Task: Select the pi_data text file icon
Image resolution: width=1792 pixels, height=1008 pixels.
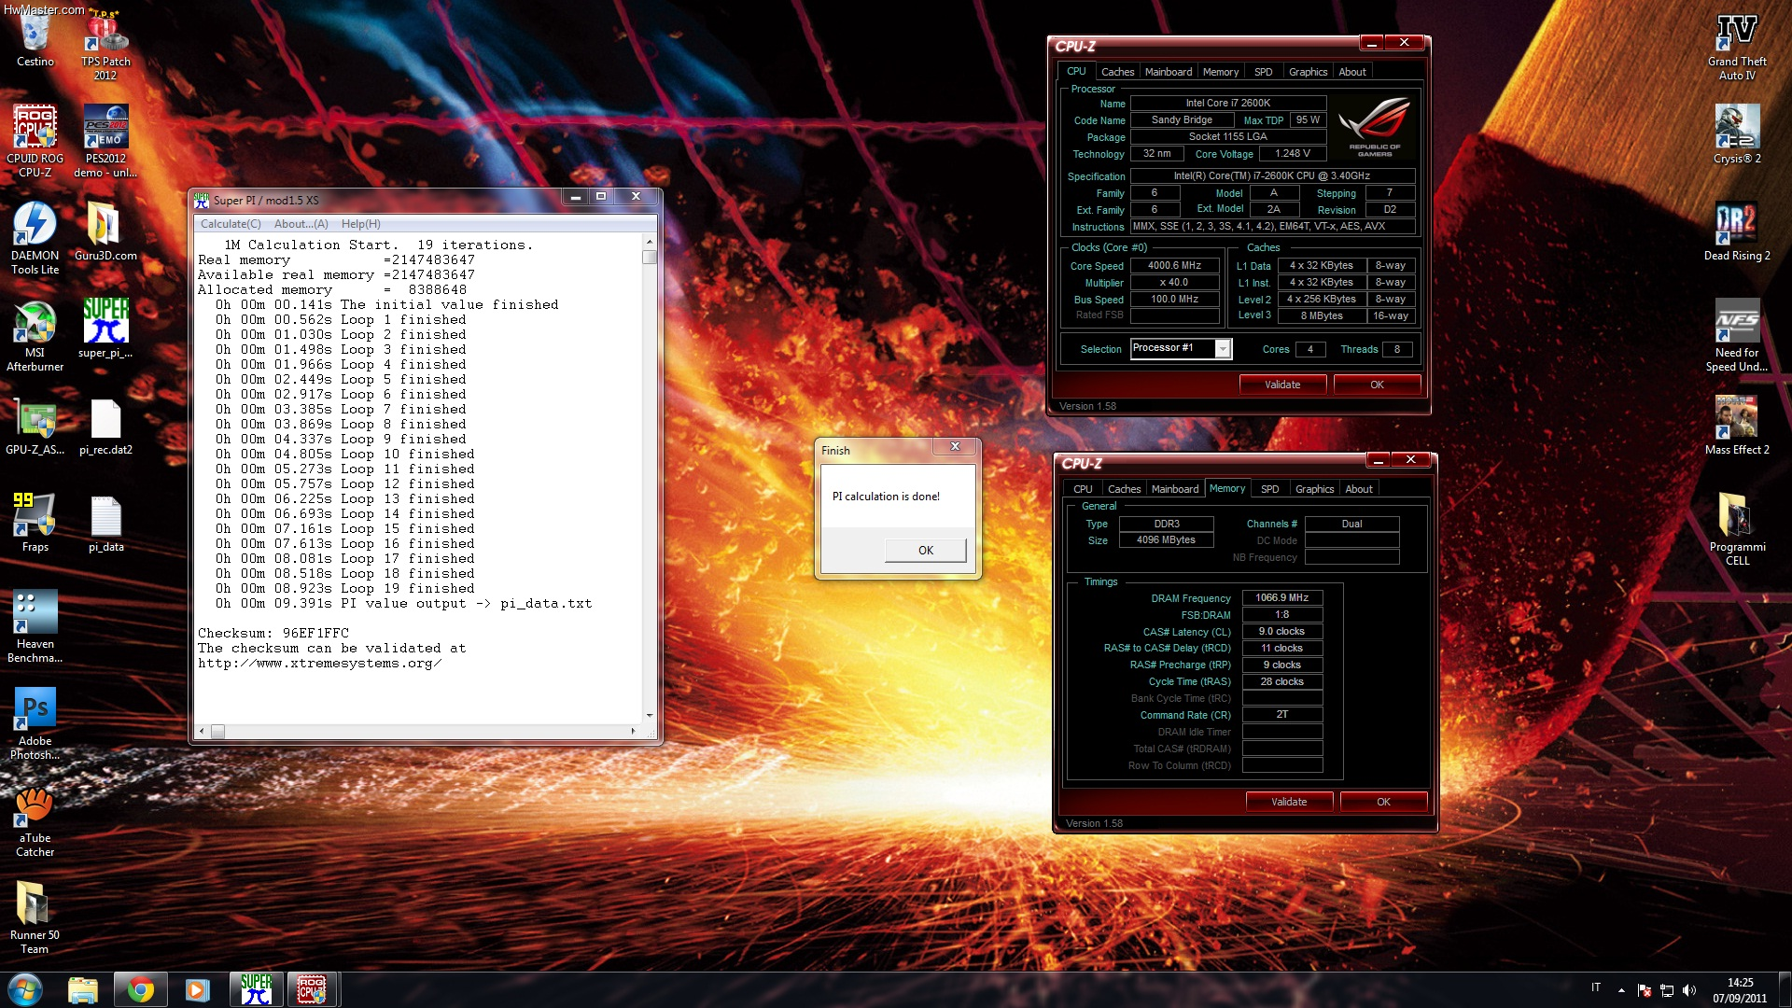Action: tap(105, 523)
